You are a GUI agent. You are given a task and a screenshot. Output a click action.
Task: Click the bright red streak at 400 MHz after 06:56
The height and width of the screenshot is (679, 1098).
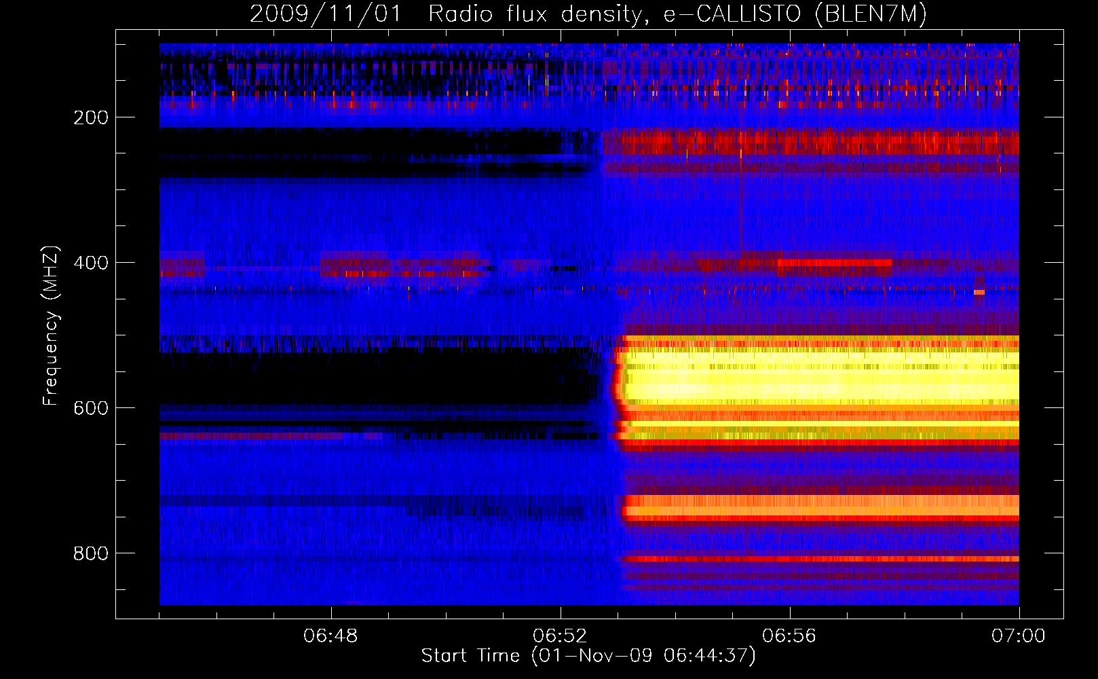tap(835, 263)
